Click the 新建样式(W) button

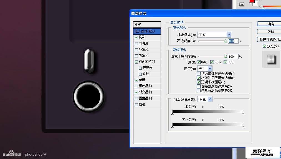[269, 40]
